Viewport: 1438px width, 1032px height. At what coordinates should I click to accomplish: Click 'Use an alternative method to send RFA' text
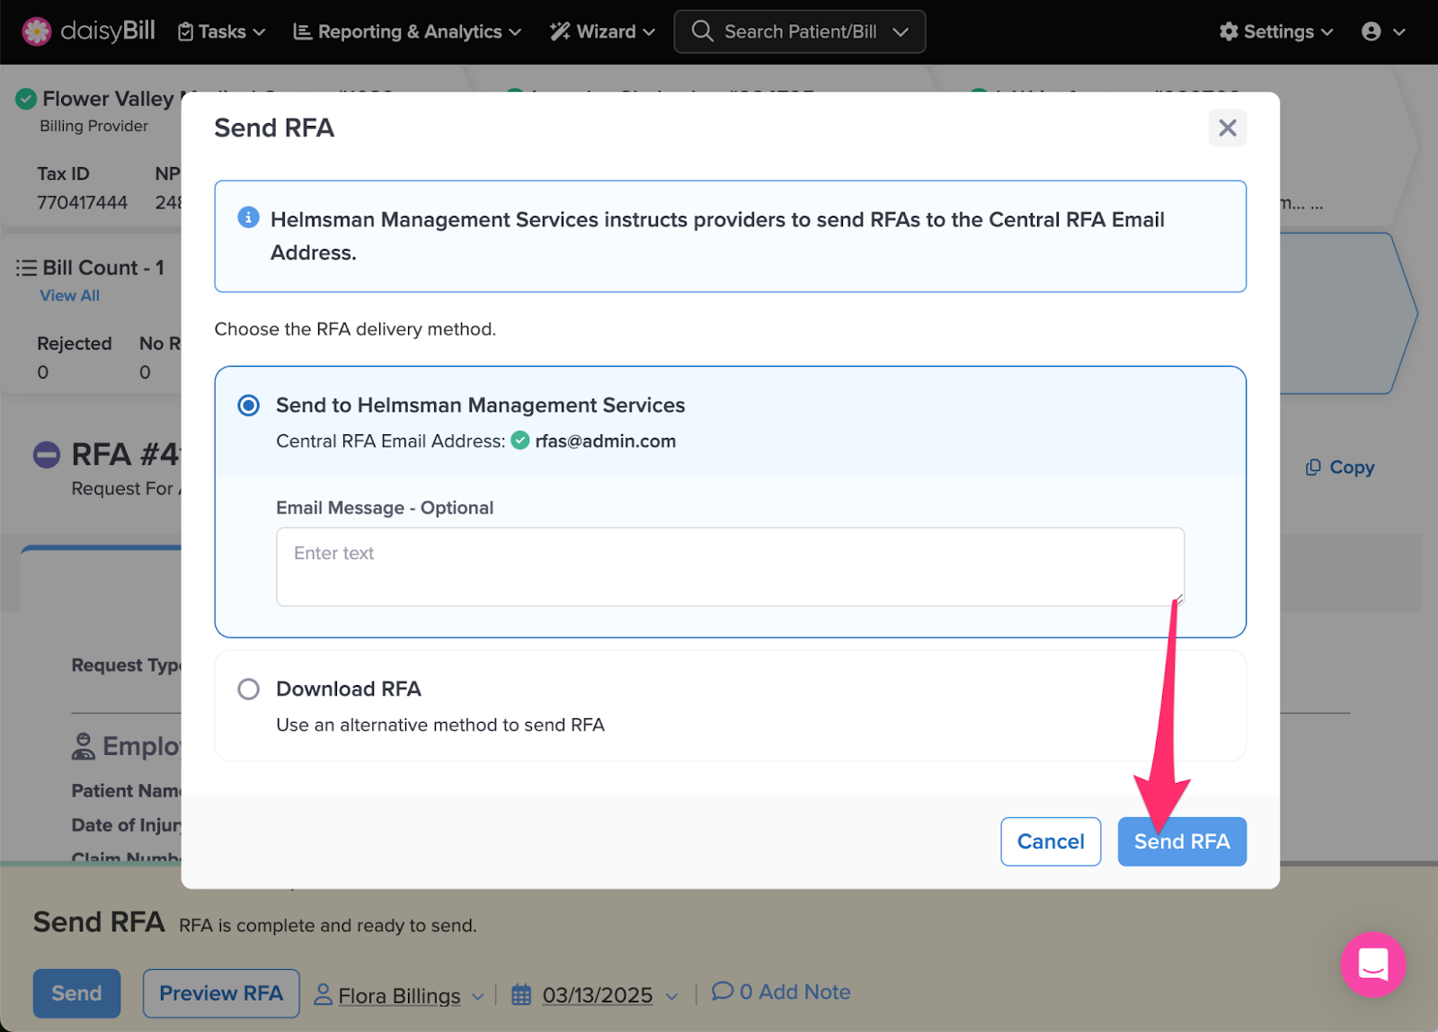tap(440, 725)
